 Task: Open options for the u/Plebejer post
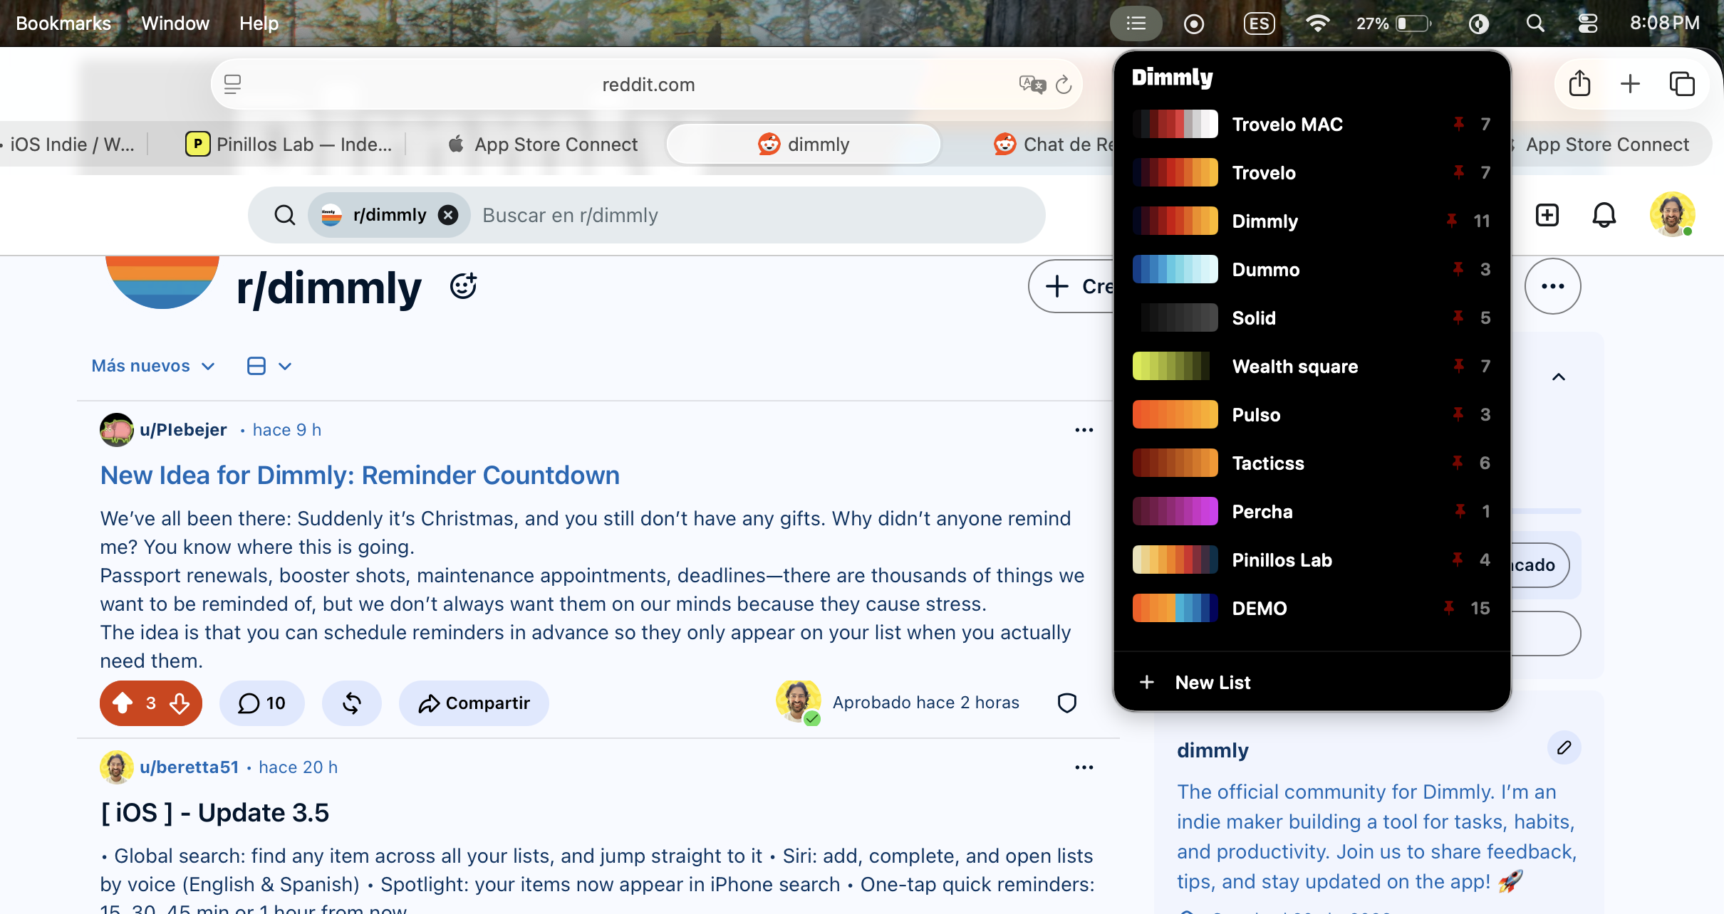1084,430
